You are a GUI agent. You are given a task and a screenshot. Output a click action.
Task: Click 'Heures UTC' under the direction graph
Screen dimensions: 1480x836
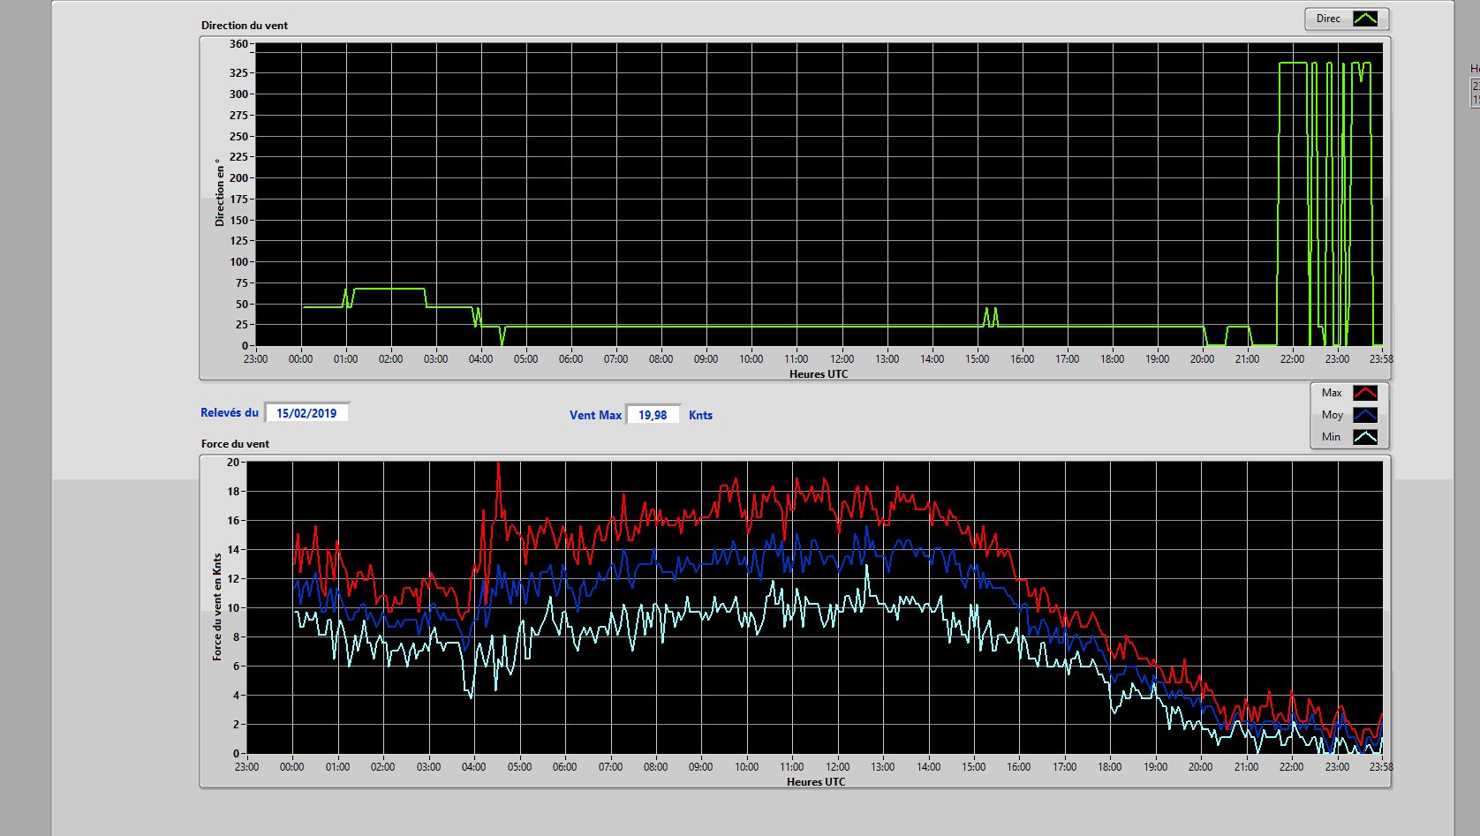[x=819, y=374]
